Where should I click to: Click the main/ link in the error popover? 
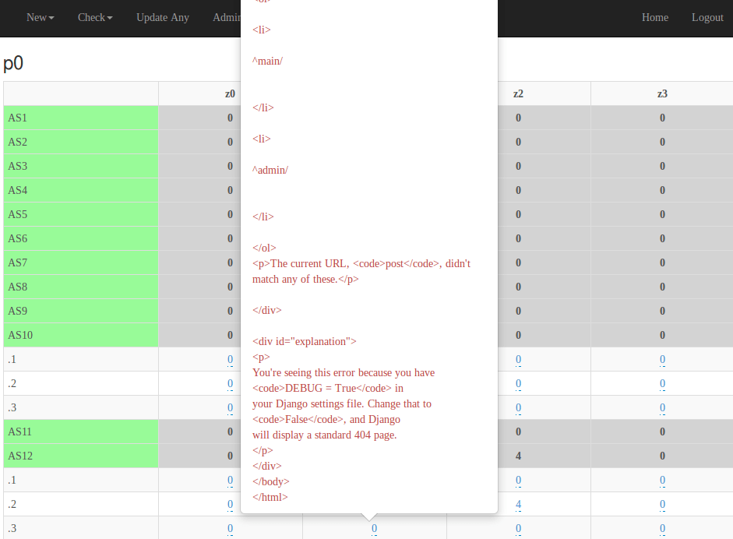[267, 61]
